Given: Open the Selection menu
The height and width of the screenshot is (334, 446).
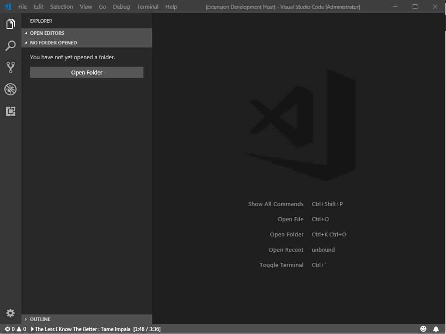Looking at the screenshot, I should pyautogui.click(x=61, y=7).
